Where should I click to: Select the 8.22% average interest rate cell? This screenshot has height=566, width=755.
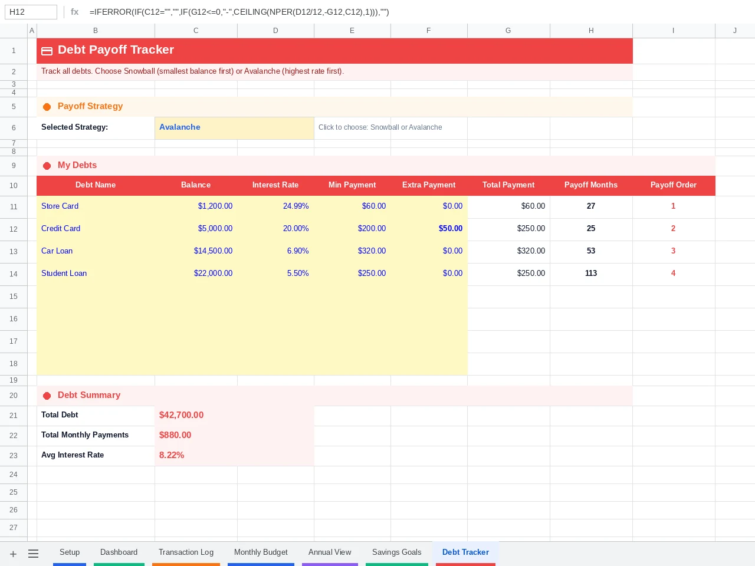pyautogui.click(x=234, y=456)
